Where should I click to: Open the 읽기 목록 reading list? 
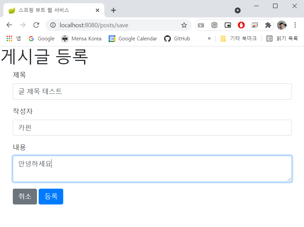click(282, 39)
